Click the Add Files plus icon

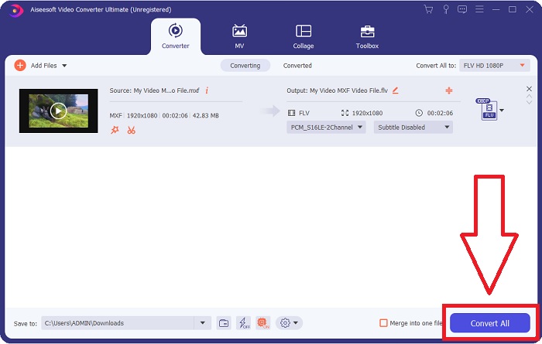20,66
